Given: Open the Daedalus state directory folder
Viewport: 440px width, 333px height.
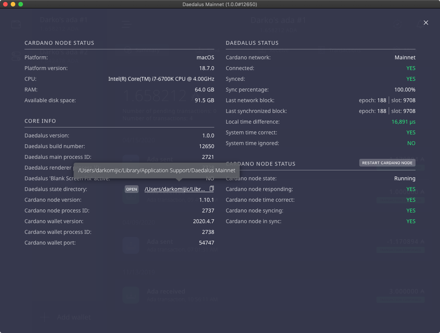Looking at the screenshot, I should (132, 189).
